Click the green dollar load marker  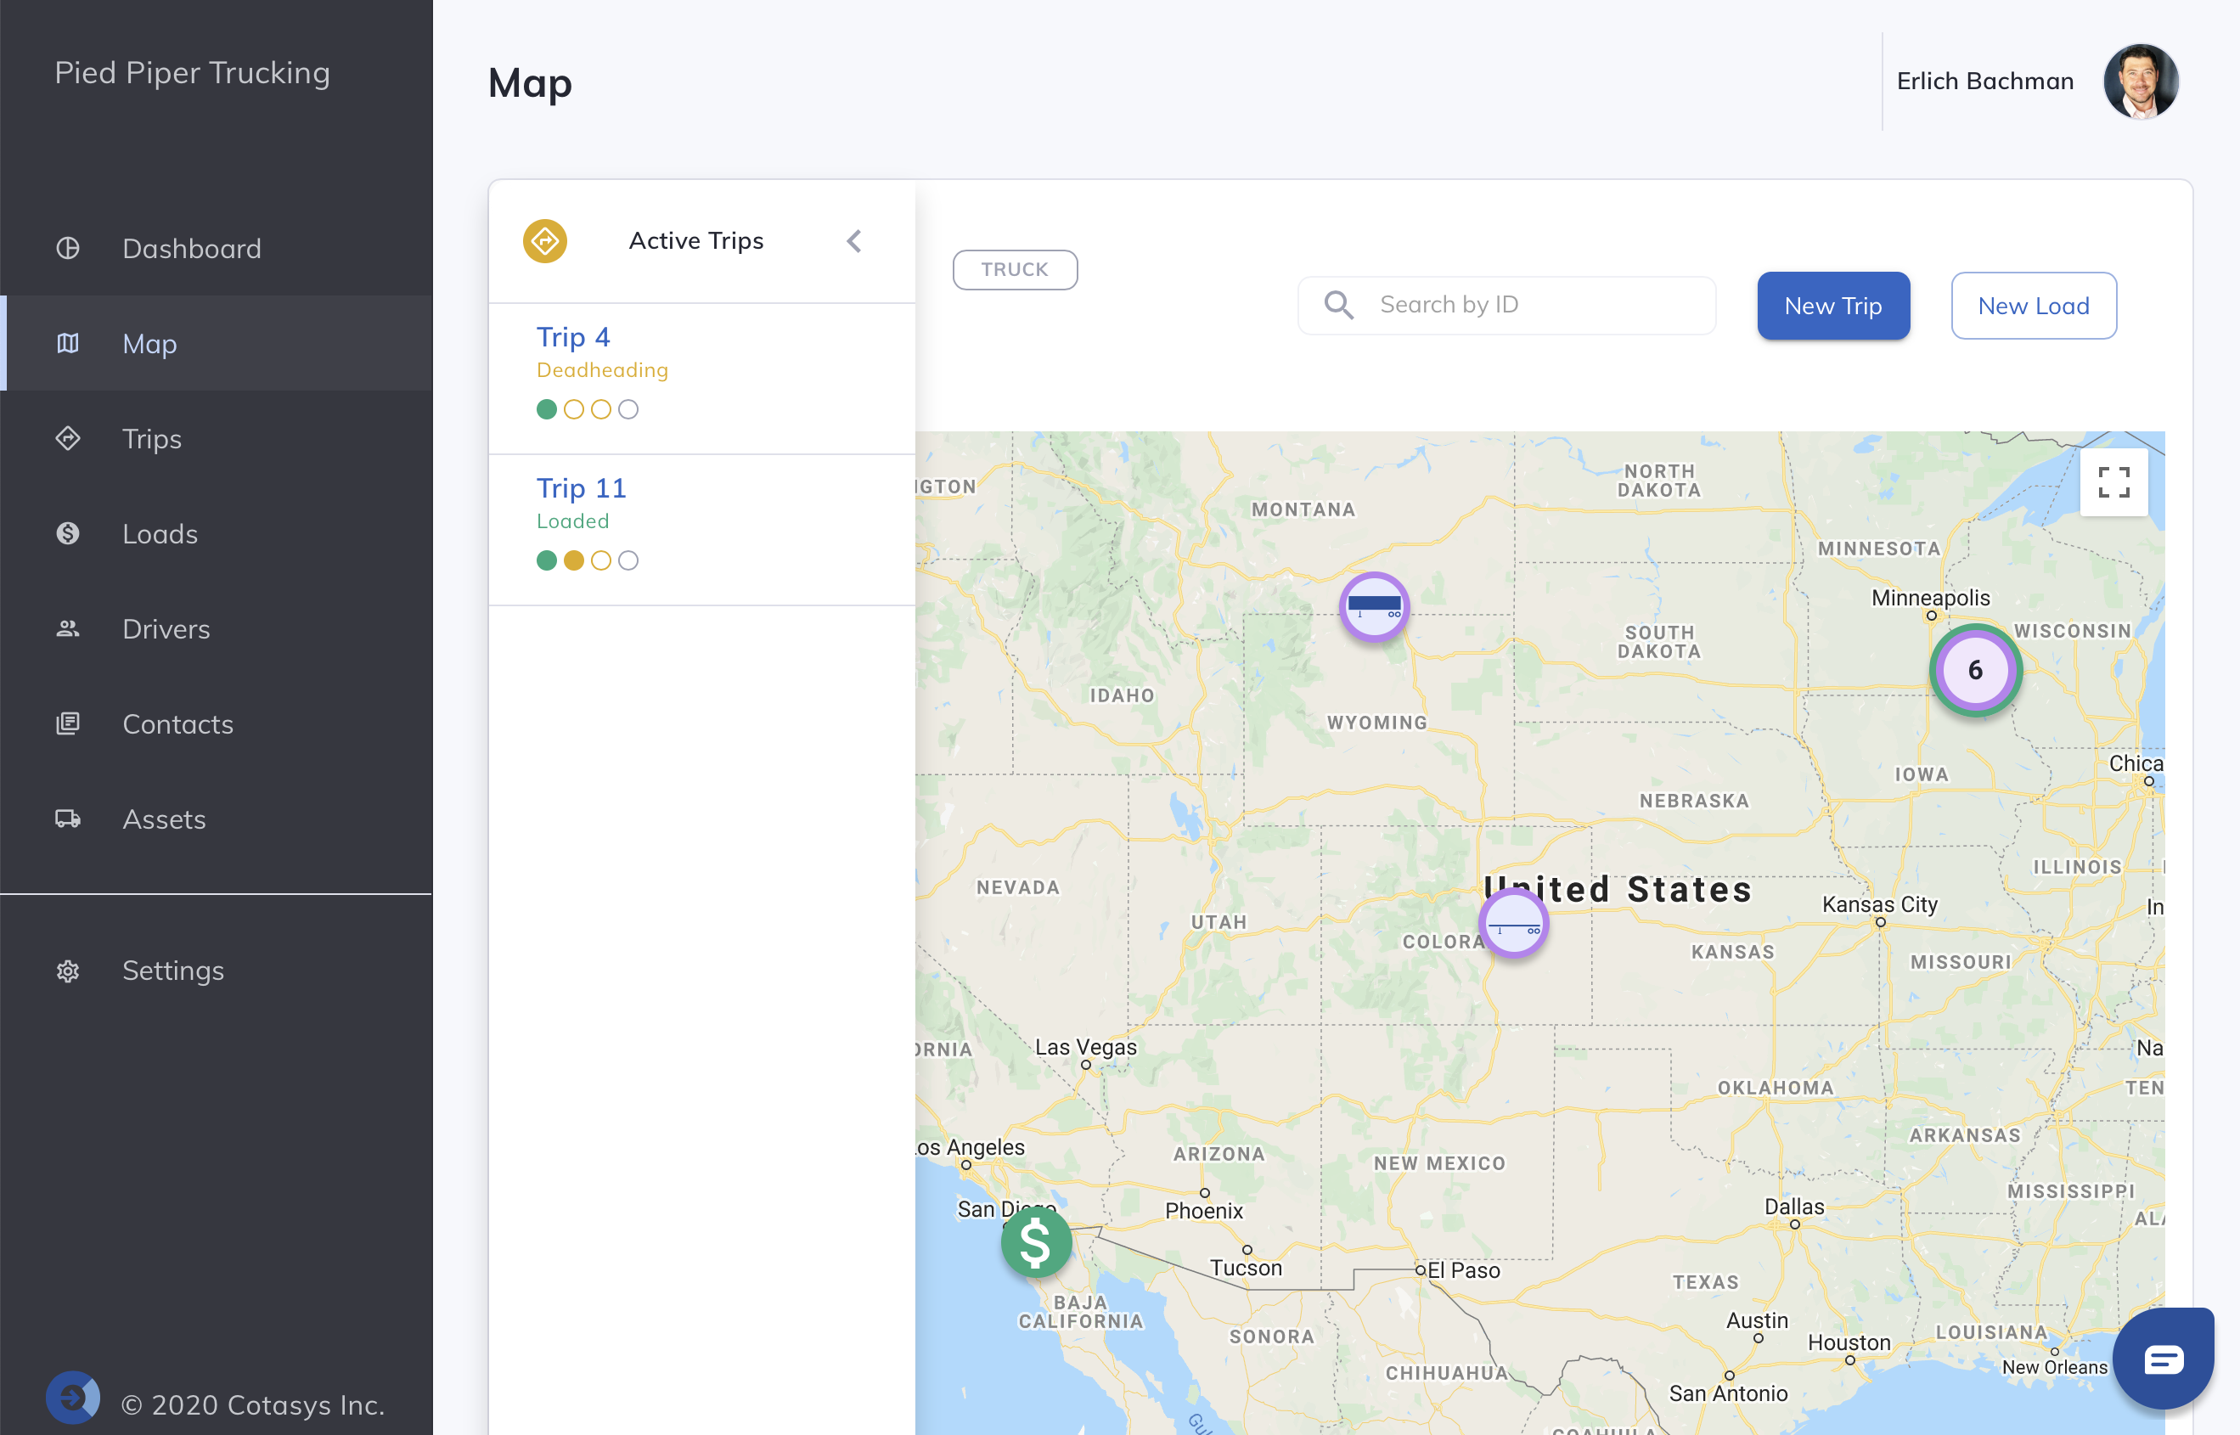1035,1242
